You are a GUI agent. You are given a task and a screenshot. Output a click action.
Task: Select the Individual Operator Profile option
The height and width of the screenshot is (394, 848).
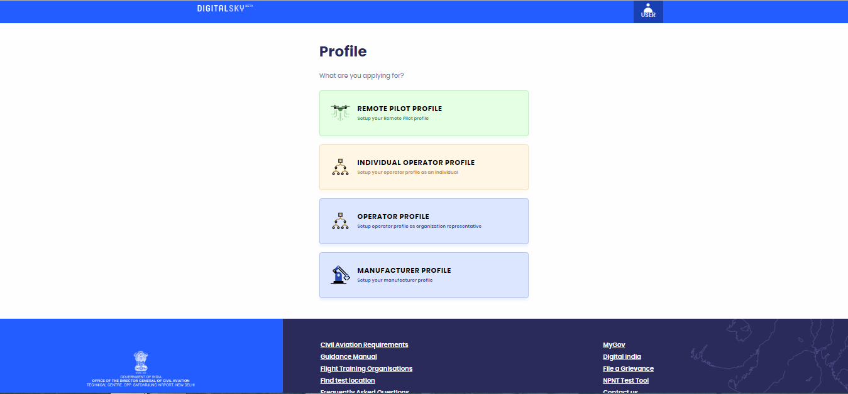(424, 167)
